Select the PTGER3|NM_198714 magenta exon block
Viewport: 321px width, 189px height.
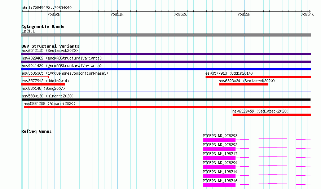point(219,176)
